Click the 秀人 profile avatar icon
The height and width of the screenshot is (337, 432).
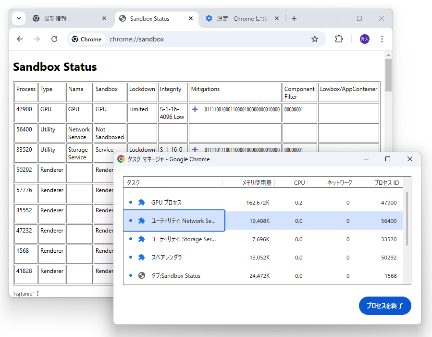tap(364, 39)
